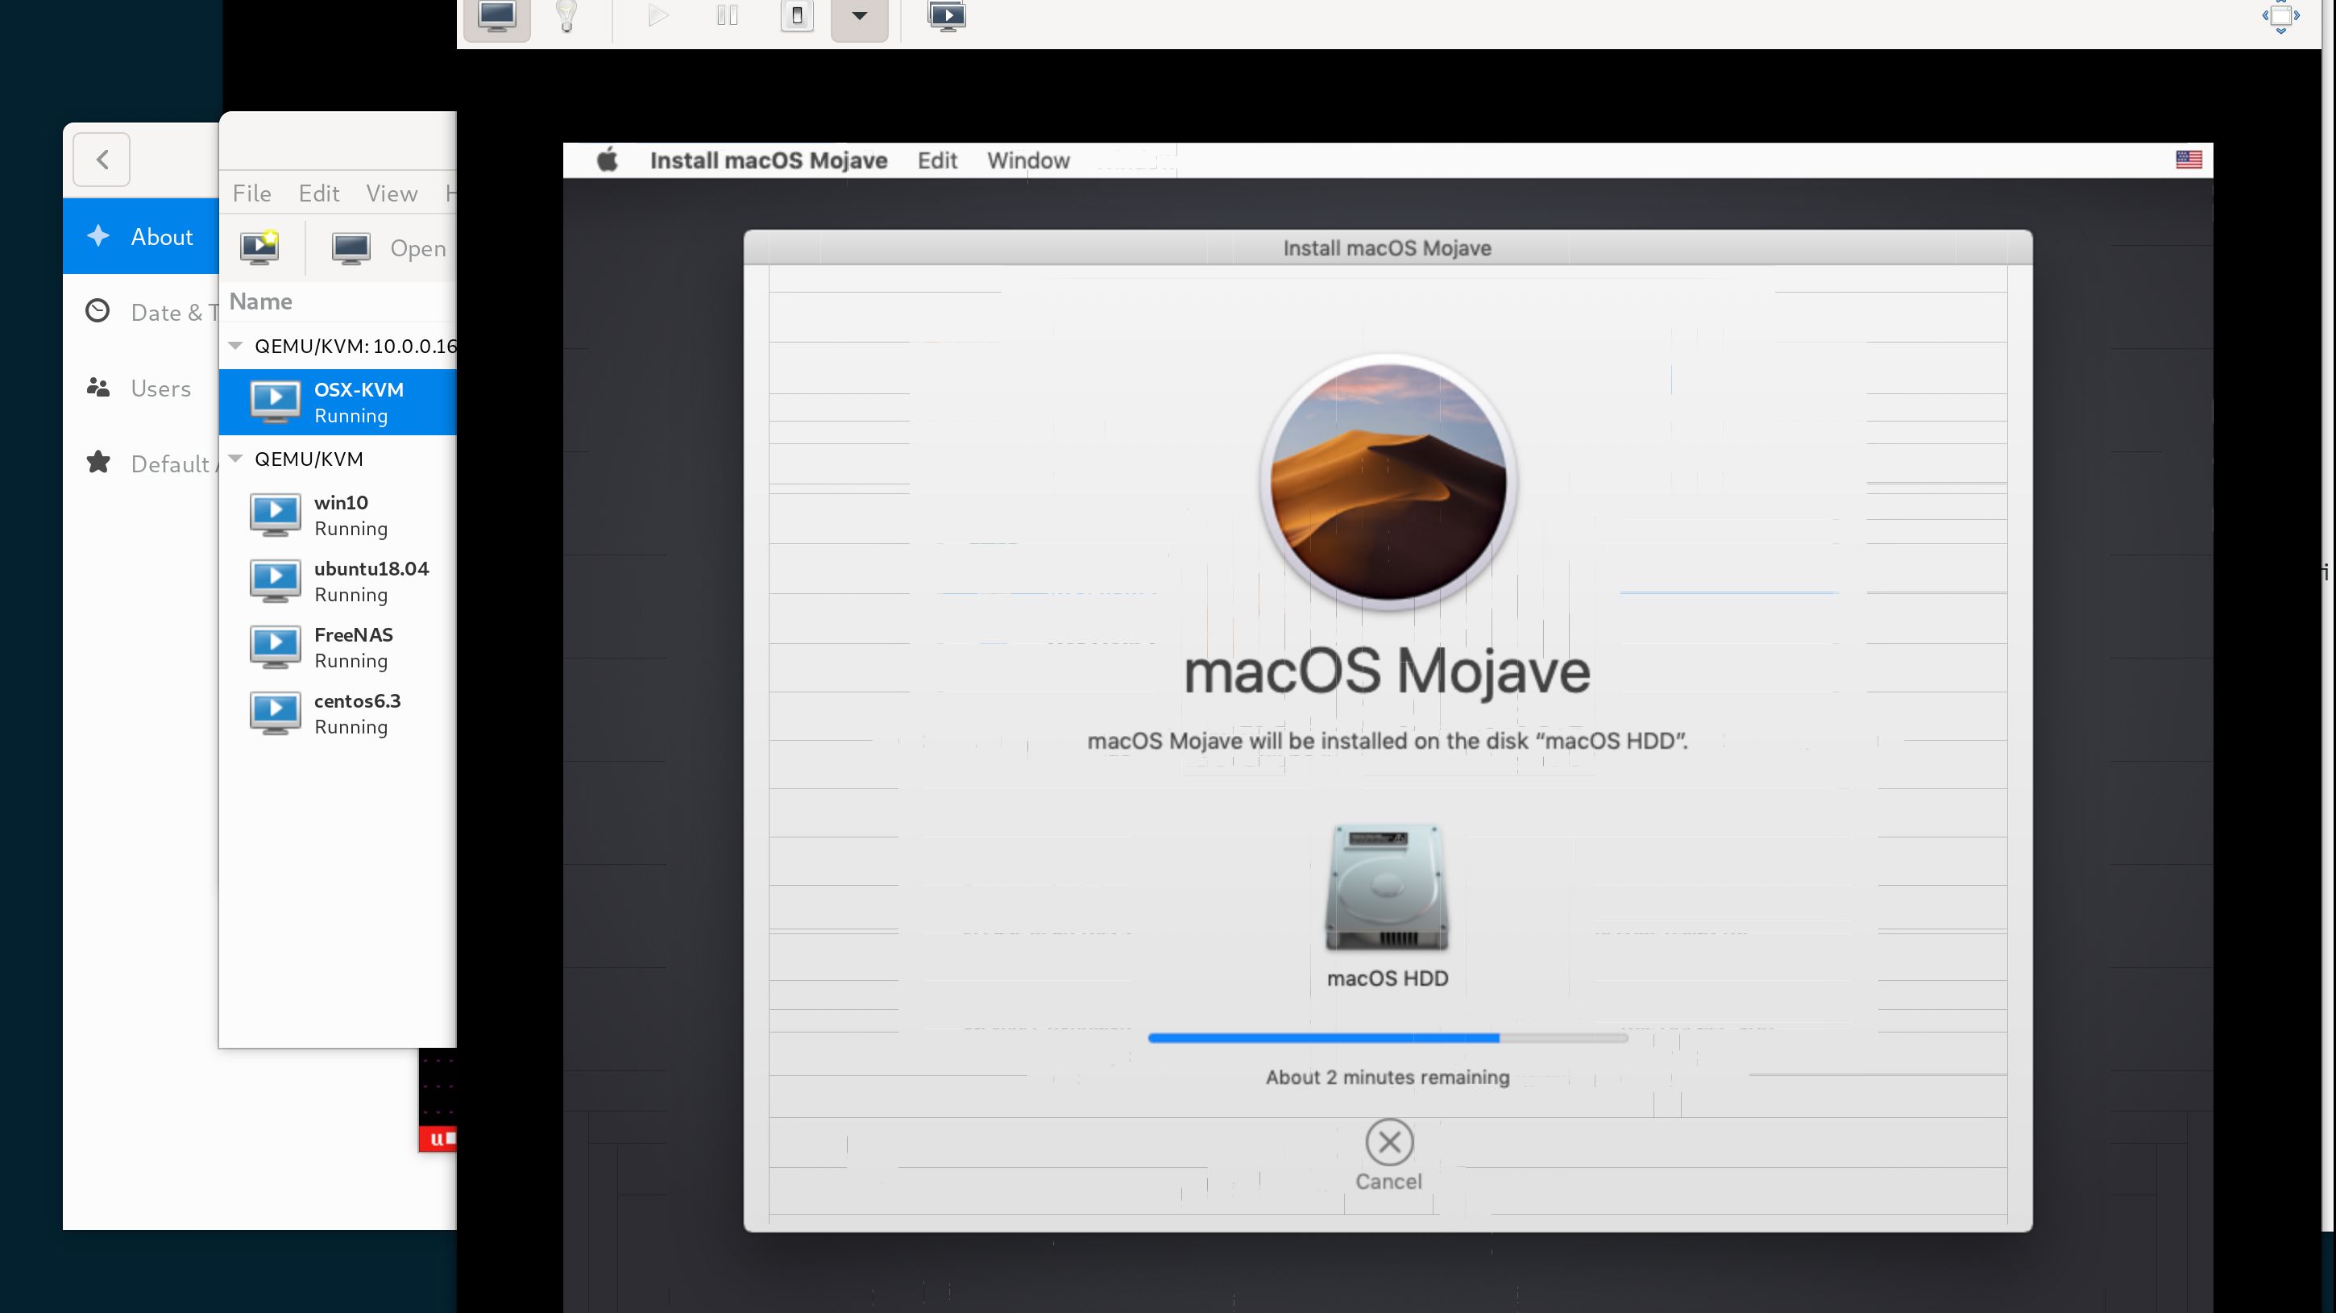Collapse the second QEMU/KVM connection group
Image resolution: width=2336 pixels, height=1313 pixels.
[234, 459]
